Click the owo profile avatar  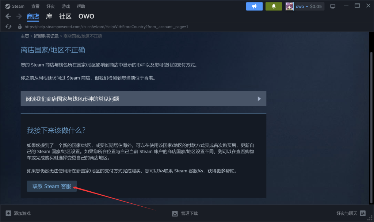coord(290,7)
